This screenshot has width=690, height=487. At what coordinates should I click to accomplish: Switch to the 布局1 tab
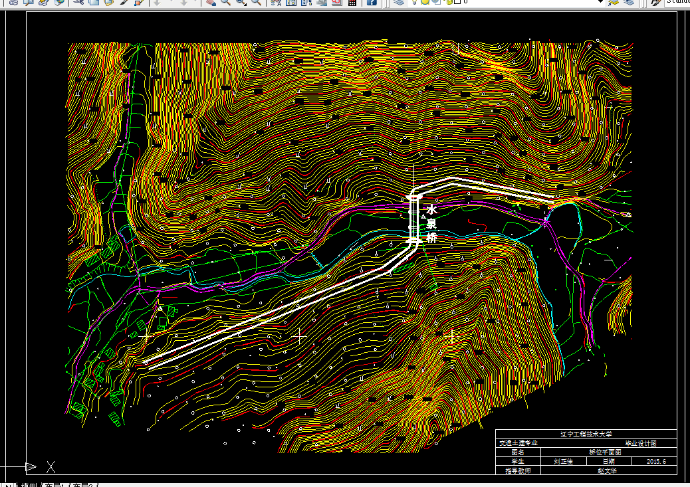click(55, 485)
